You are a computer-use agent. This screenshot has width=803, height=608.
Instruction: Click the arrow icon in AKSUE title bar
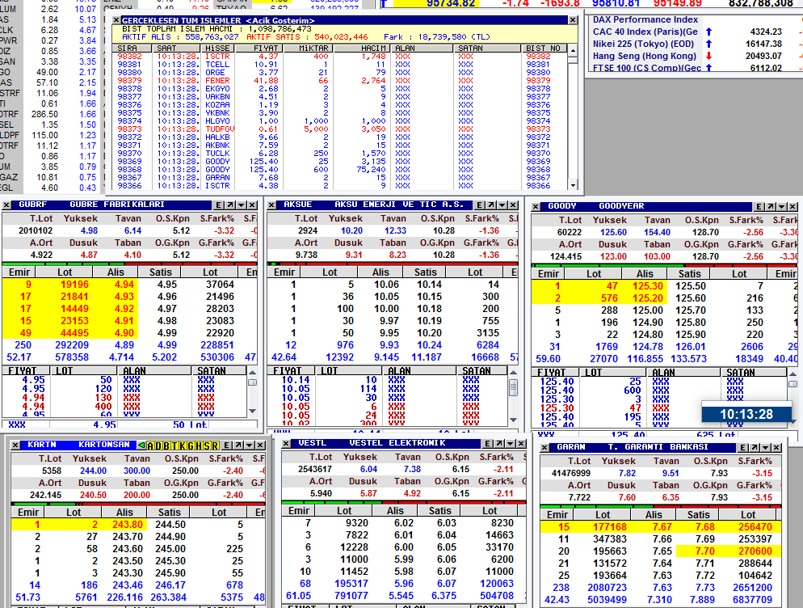490,205
